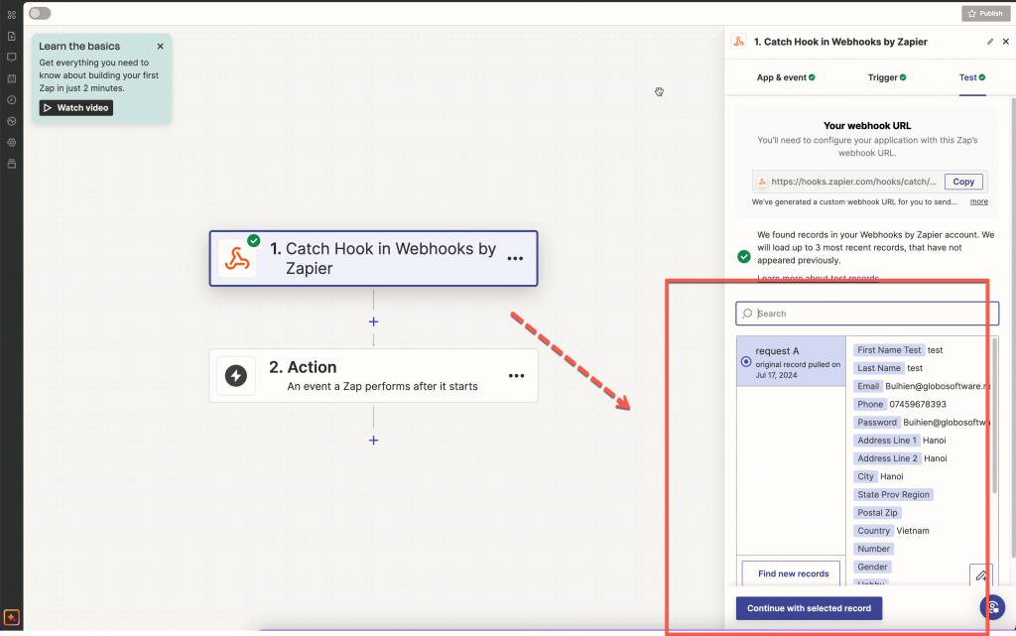Switch to the App & event tab
Viewport: 1016px width, 636px height.
(x=785, y=77)
